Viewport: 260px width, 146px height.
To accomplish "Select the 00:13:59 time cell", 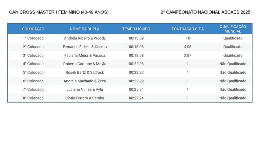I will pos(136,38).
